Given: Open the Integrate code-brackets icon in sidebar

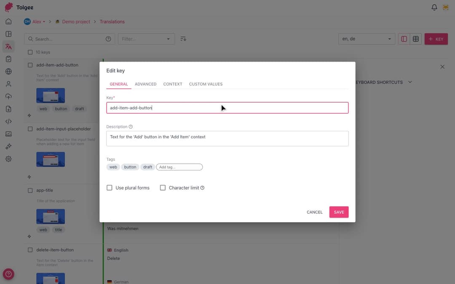Looking at the screenshot, I should tap(8, 122).
